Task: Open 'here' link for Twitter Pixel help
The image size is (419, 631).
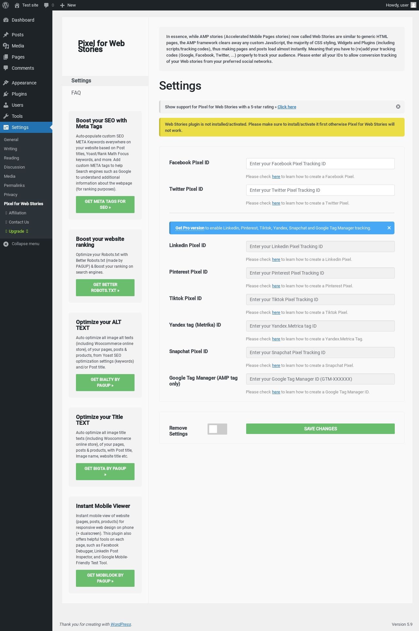Action: pyautogui.click(x=276, y=203)
